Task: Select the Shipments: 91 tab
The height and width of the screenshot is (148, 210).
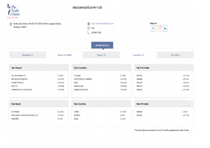Action: (x=28, y=55)
